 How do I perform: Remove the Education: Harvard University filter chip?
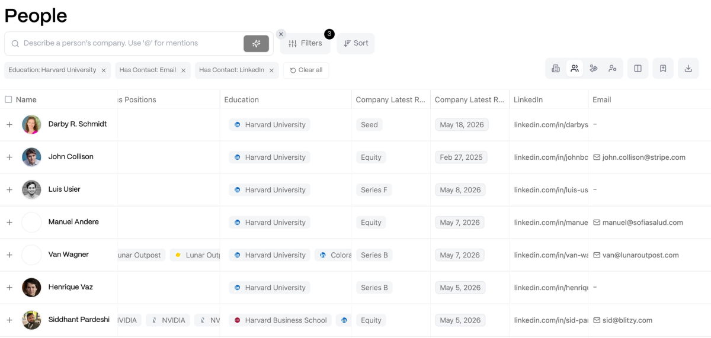click(104, 70)
